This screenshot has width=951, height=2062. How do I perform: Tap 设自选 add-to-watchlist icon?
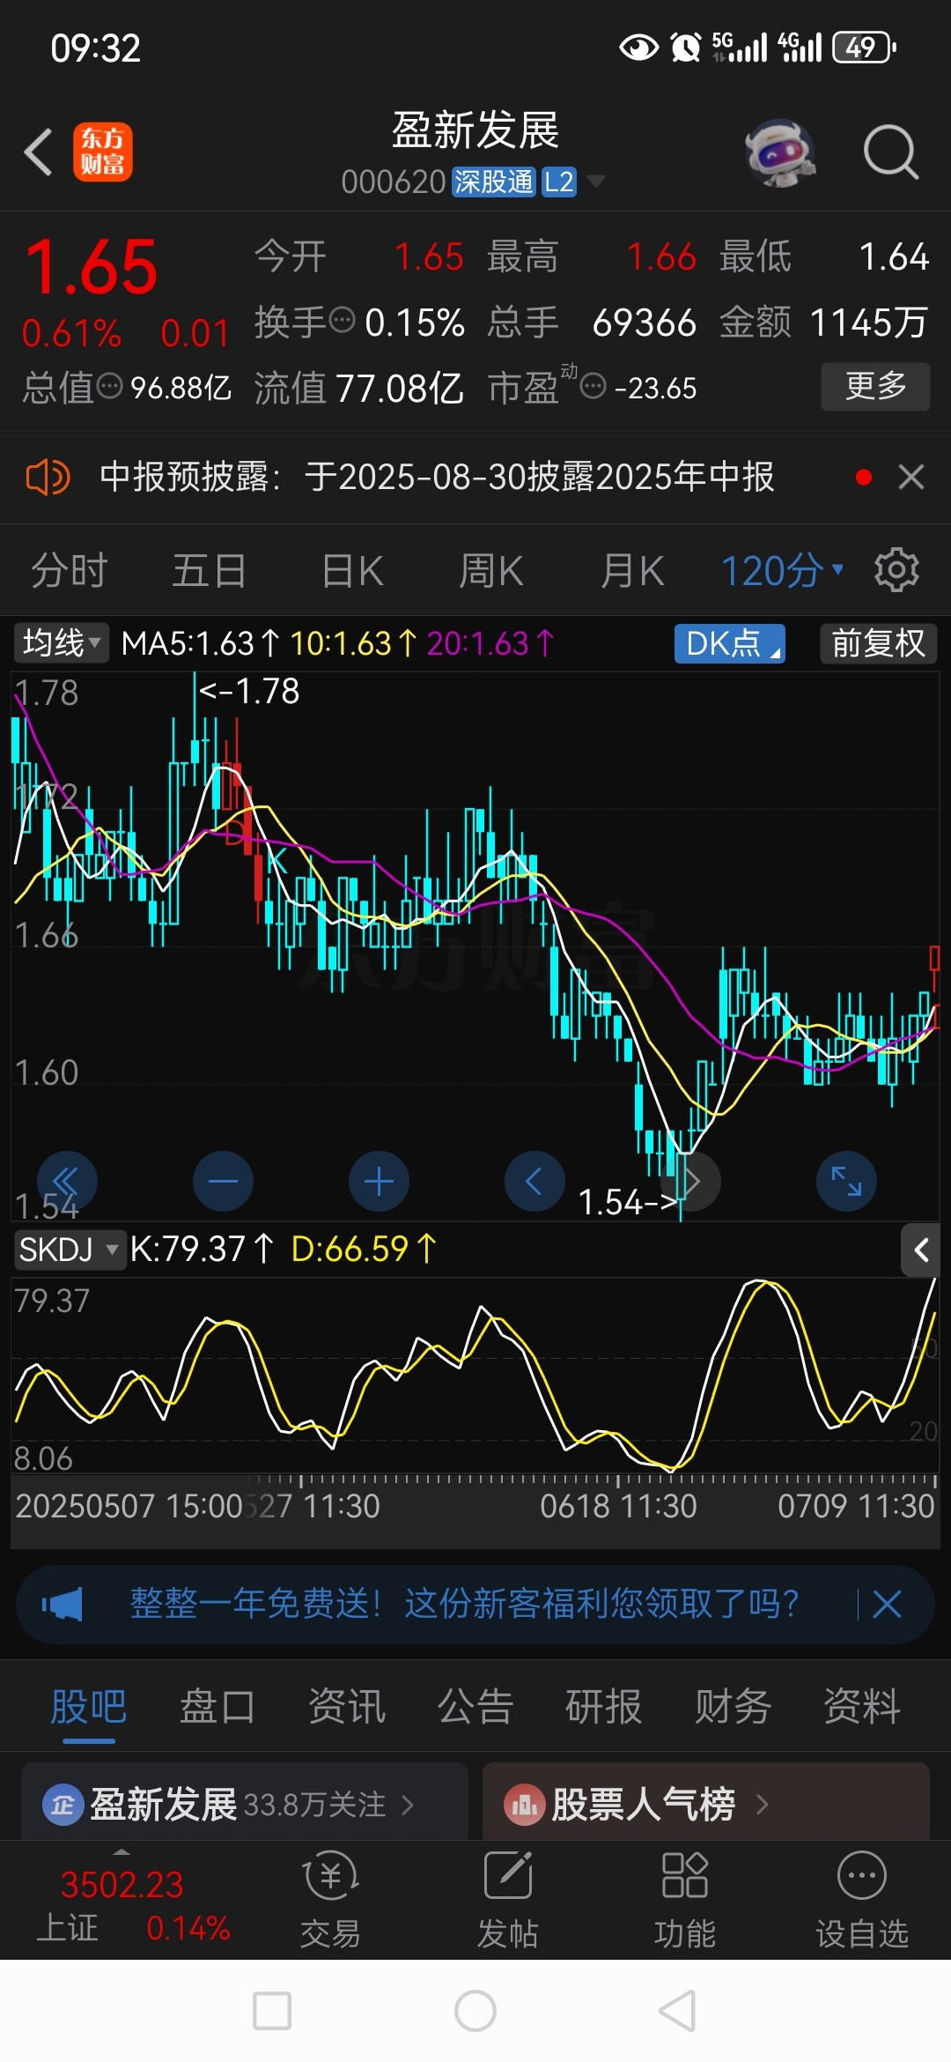pos(861,1902)
